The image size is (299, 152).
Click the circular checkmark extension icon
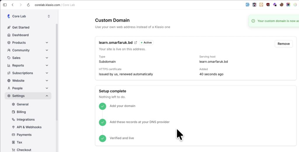[295, 5]
